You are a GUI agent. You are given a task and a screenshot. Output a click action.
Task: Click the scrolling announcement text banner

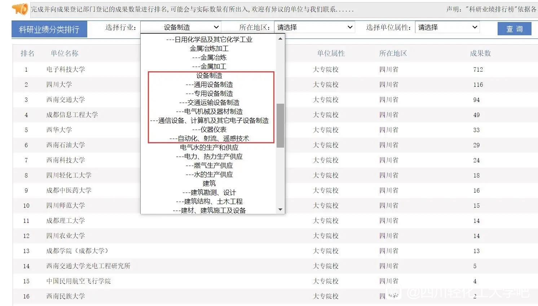pos(192,9)
